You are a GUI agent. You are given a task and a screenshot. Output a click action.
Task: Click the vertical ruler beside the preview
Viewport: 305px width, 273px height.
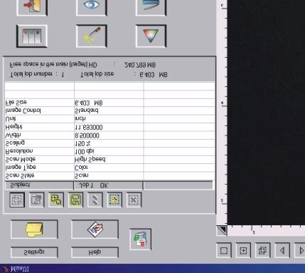(222, 112)
